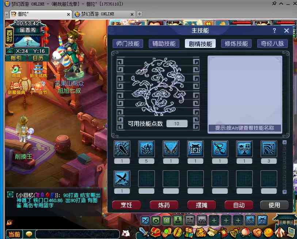Click the first shortcut slot with crossed blades
The width and height of the screenshot is (297, 239).
coord(145,221)
